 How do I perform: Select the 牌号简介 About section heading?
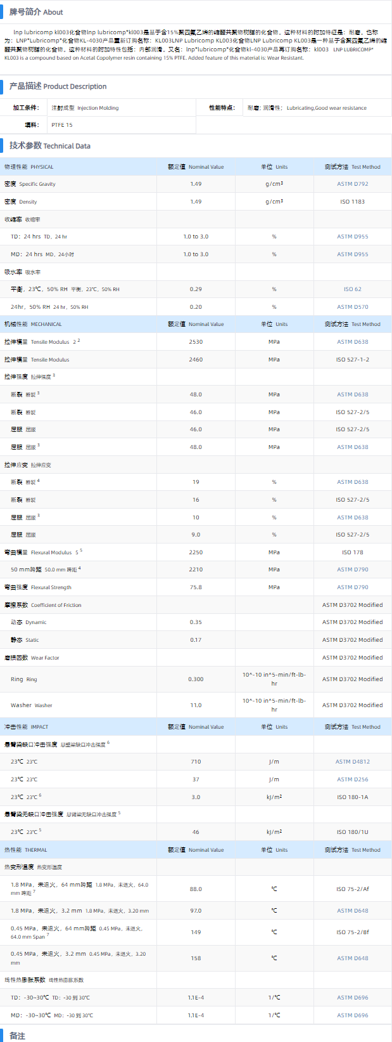36,12
